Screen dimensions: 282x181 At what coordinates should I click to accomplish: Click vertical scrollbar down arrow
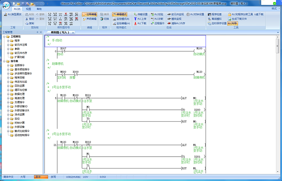tap(277, 172)
